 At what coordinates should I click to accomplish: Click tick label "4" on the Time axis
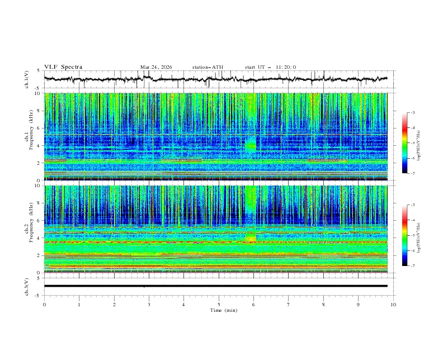coord(183,305)
